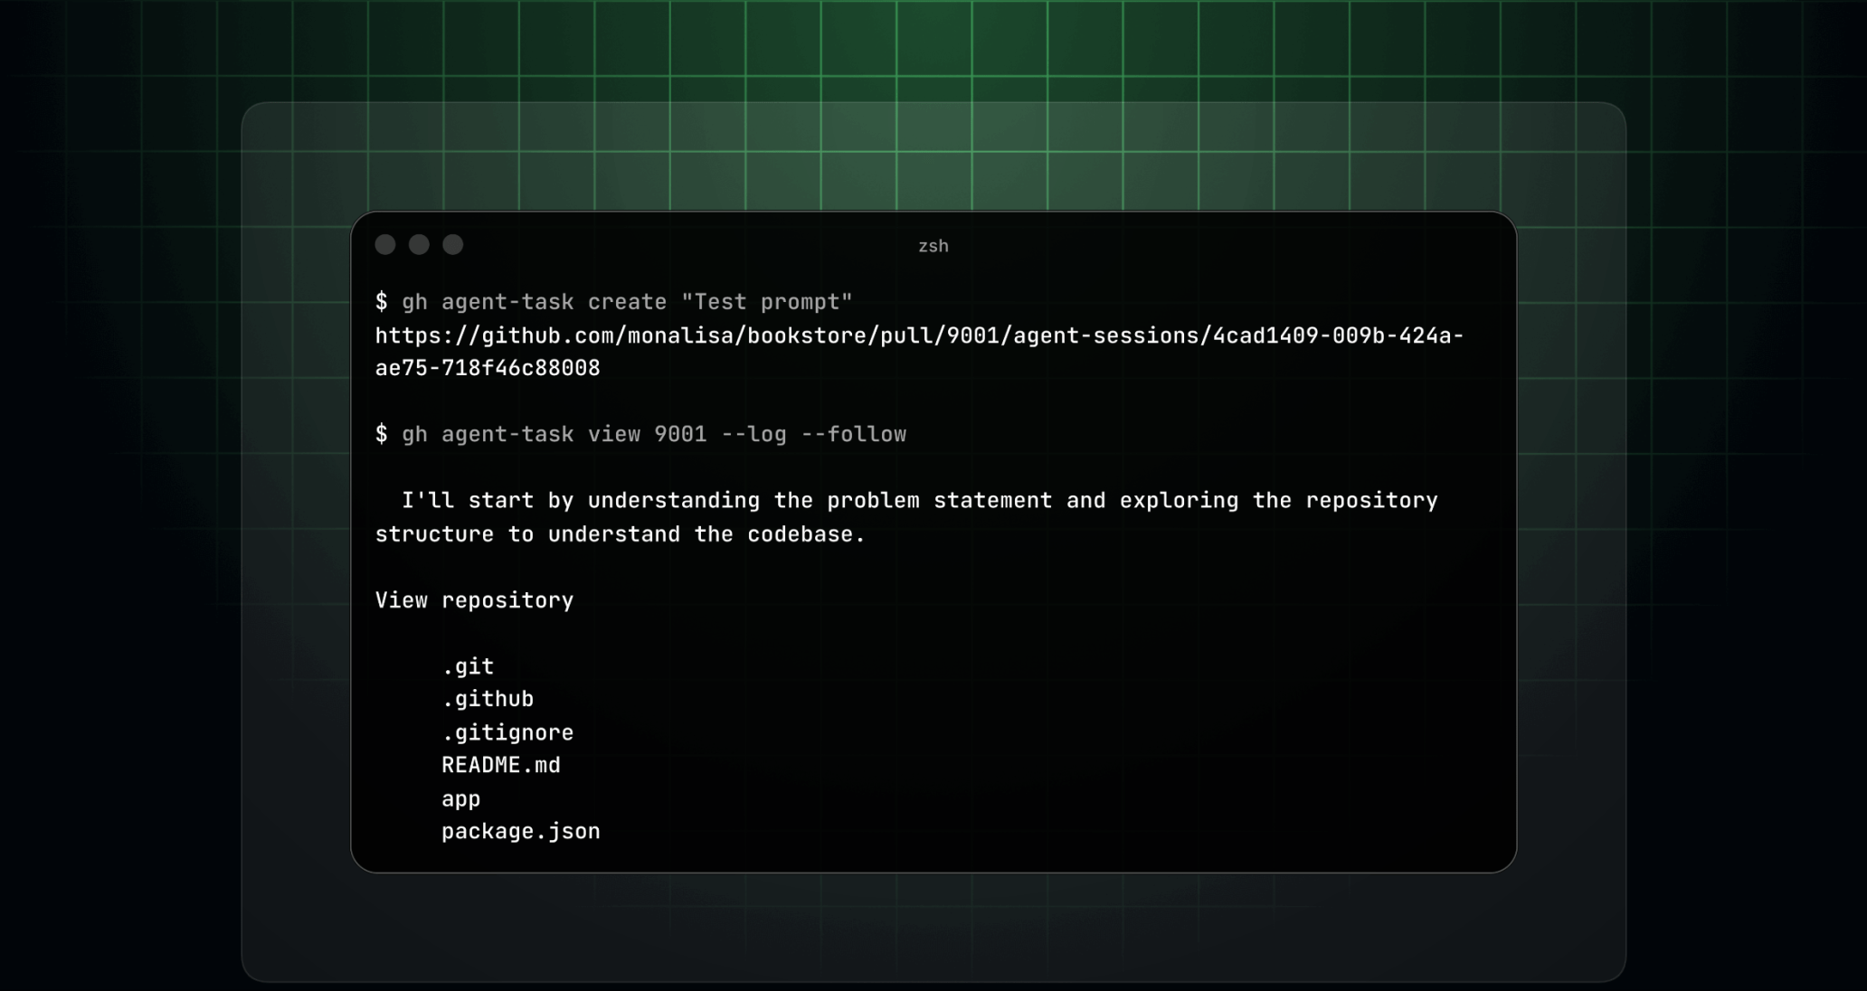Click the zsh window title
The image size is (1867, 991).
coord(933,246)
